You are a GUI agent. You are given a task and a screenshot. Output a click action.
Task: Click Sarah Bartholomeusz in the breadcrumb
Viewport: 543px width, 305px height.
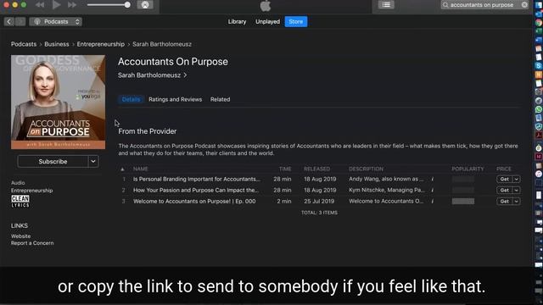click(162, 44)
